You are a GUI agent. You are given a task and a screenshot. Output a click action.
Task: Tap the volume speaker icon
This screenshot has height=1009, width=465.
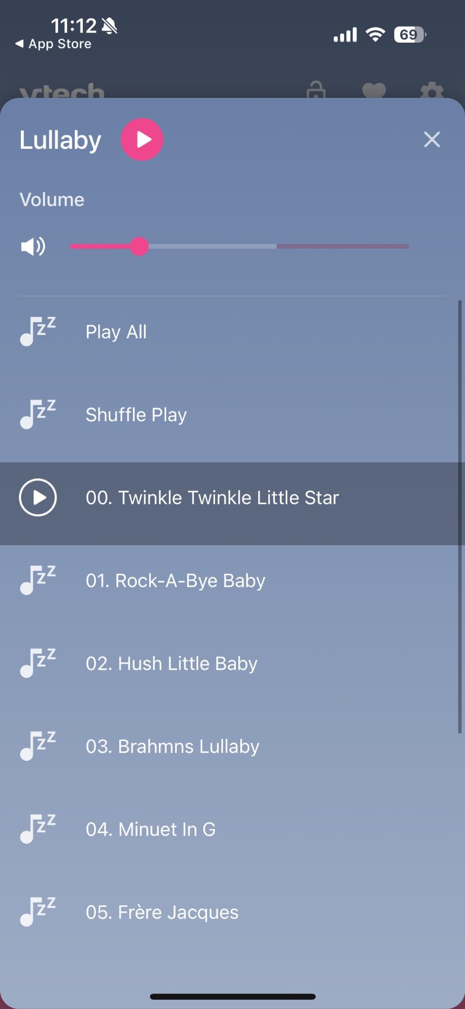pos(33,247)
